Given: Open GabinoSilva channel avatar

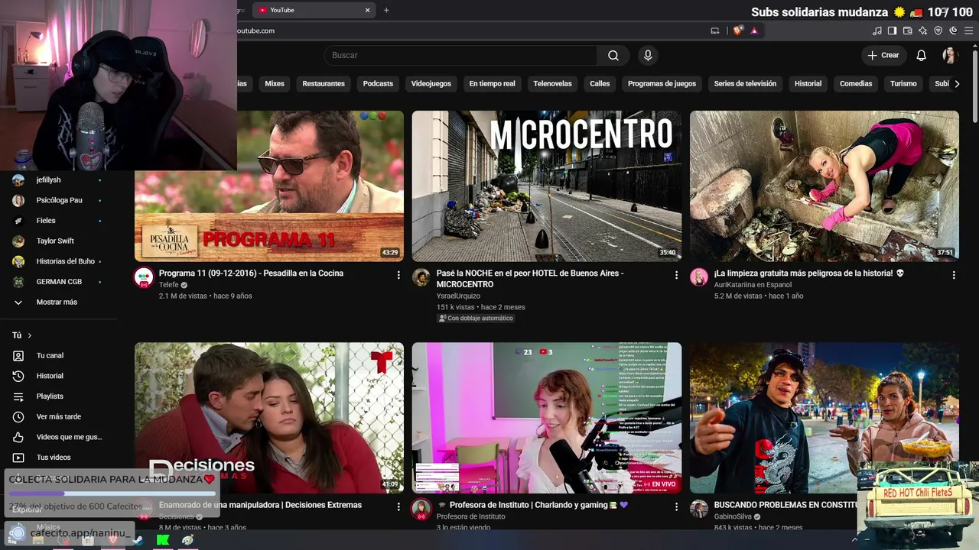Looking at the screenshot, I should coord(699,509).
